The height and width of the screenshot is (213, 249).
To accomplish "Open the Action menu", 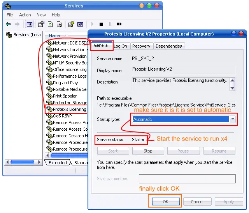I will [25, 15].
